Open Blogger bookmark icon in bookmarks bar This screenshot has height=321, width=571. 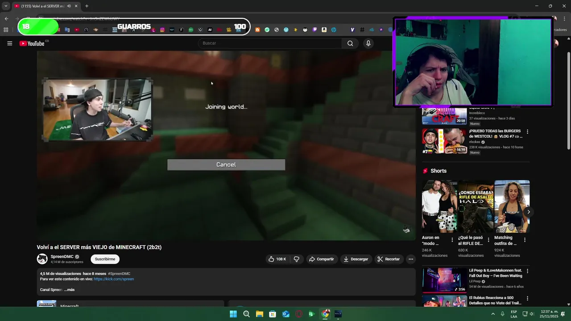(257, 30)
